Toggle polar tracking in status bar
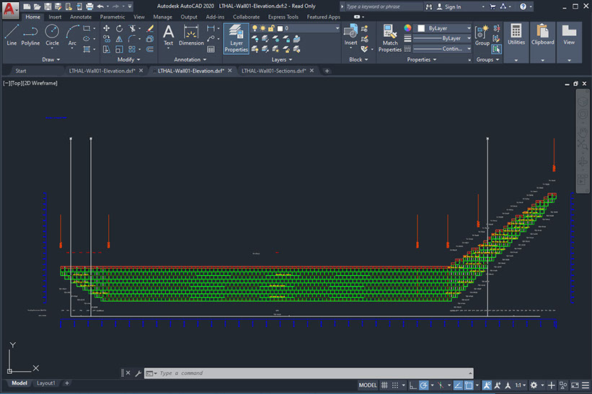The image size is (592, 394). (x=424, y=385)
